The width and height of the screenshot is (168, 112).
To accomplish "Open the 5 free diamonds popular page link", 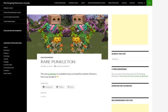I will (9, 67).
